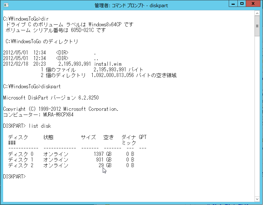Close the diskpart command prompt window
263x205 pixels.
(253, 3)
